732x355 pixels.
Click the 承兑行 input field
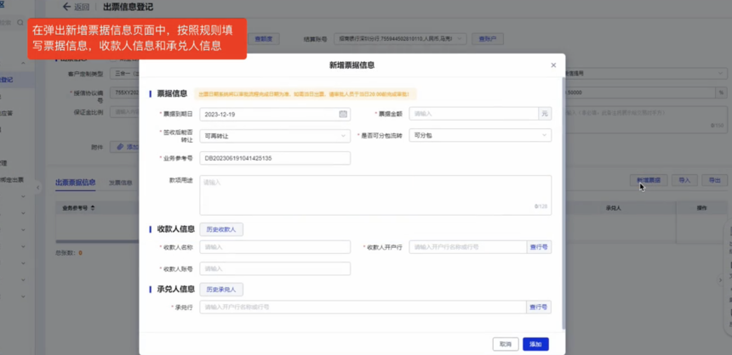tap(363, 307)
